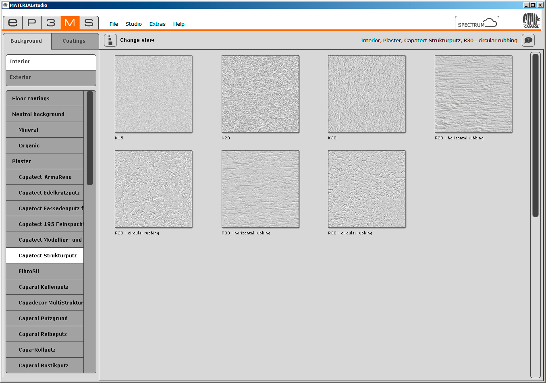Select Capatect Fassadenputz entry
546x383 pixels.
tap(45, 208)
